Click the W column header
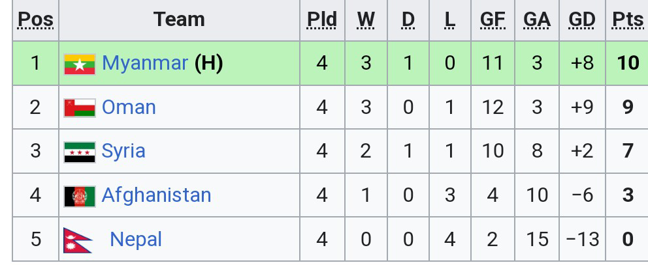 pyautogui.click(x=366, y=20)
